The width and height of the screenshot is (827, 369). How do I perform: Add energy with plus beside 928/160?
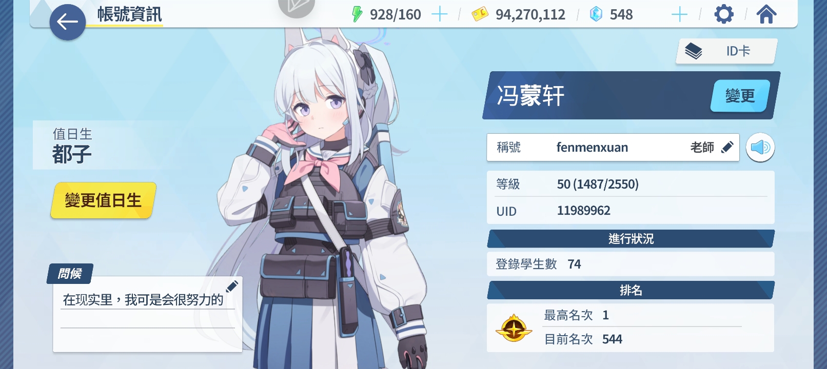click(440, 14)
